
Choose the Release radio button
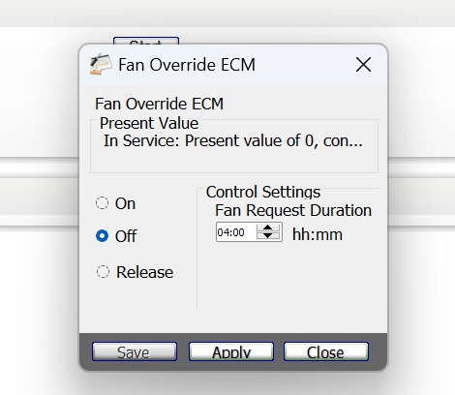pos(103,272)
